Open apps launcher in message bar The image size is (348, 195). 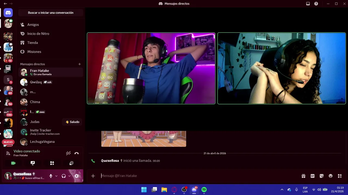340,176
